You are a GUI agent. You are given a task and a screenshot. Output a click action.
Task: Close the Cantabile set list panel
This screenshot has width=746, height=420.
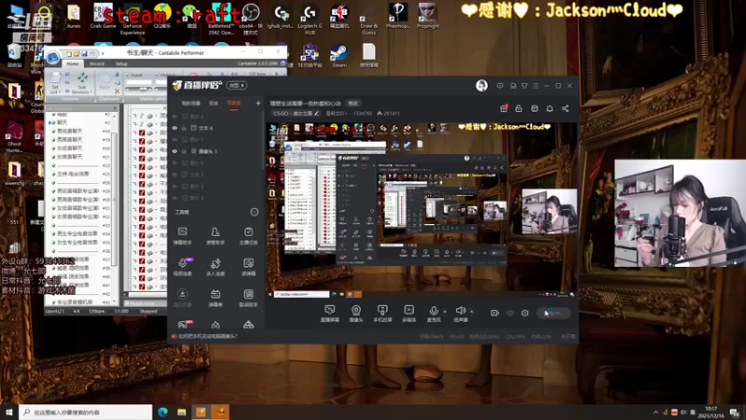115,108
